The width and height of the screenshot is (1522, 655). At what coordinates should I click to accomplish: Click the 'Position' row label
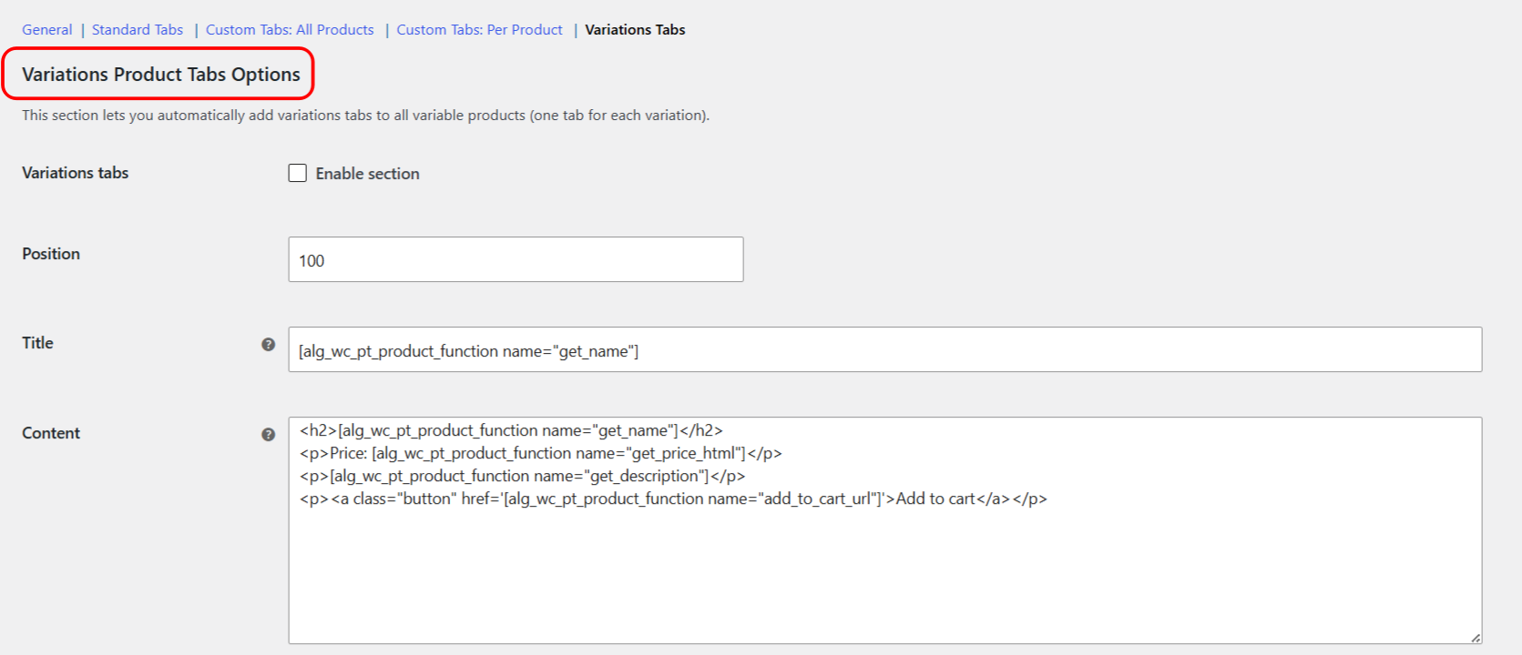pos(51,254)
